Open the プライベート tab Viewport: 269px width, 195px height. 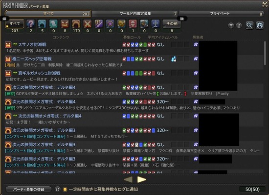click(221, 14)
